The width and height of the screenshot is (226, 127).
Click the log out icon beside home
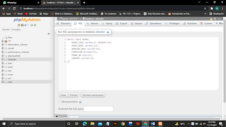pyautogui.click(x=22, y=25)
